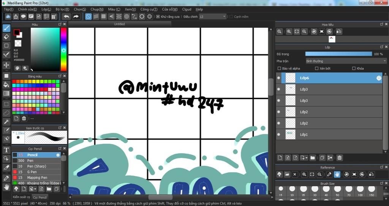Delete color using trash icon in Bảng màu
This screenshot has width=389, height=206.
coord(24,118)
